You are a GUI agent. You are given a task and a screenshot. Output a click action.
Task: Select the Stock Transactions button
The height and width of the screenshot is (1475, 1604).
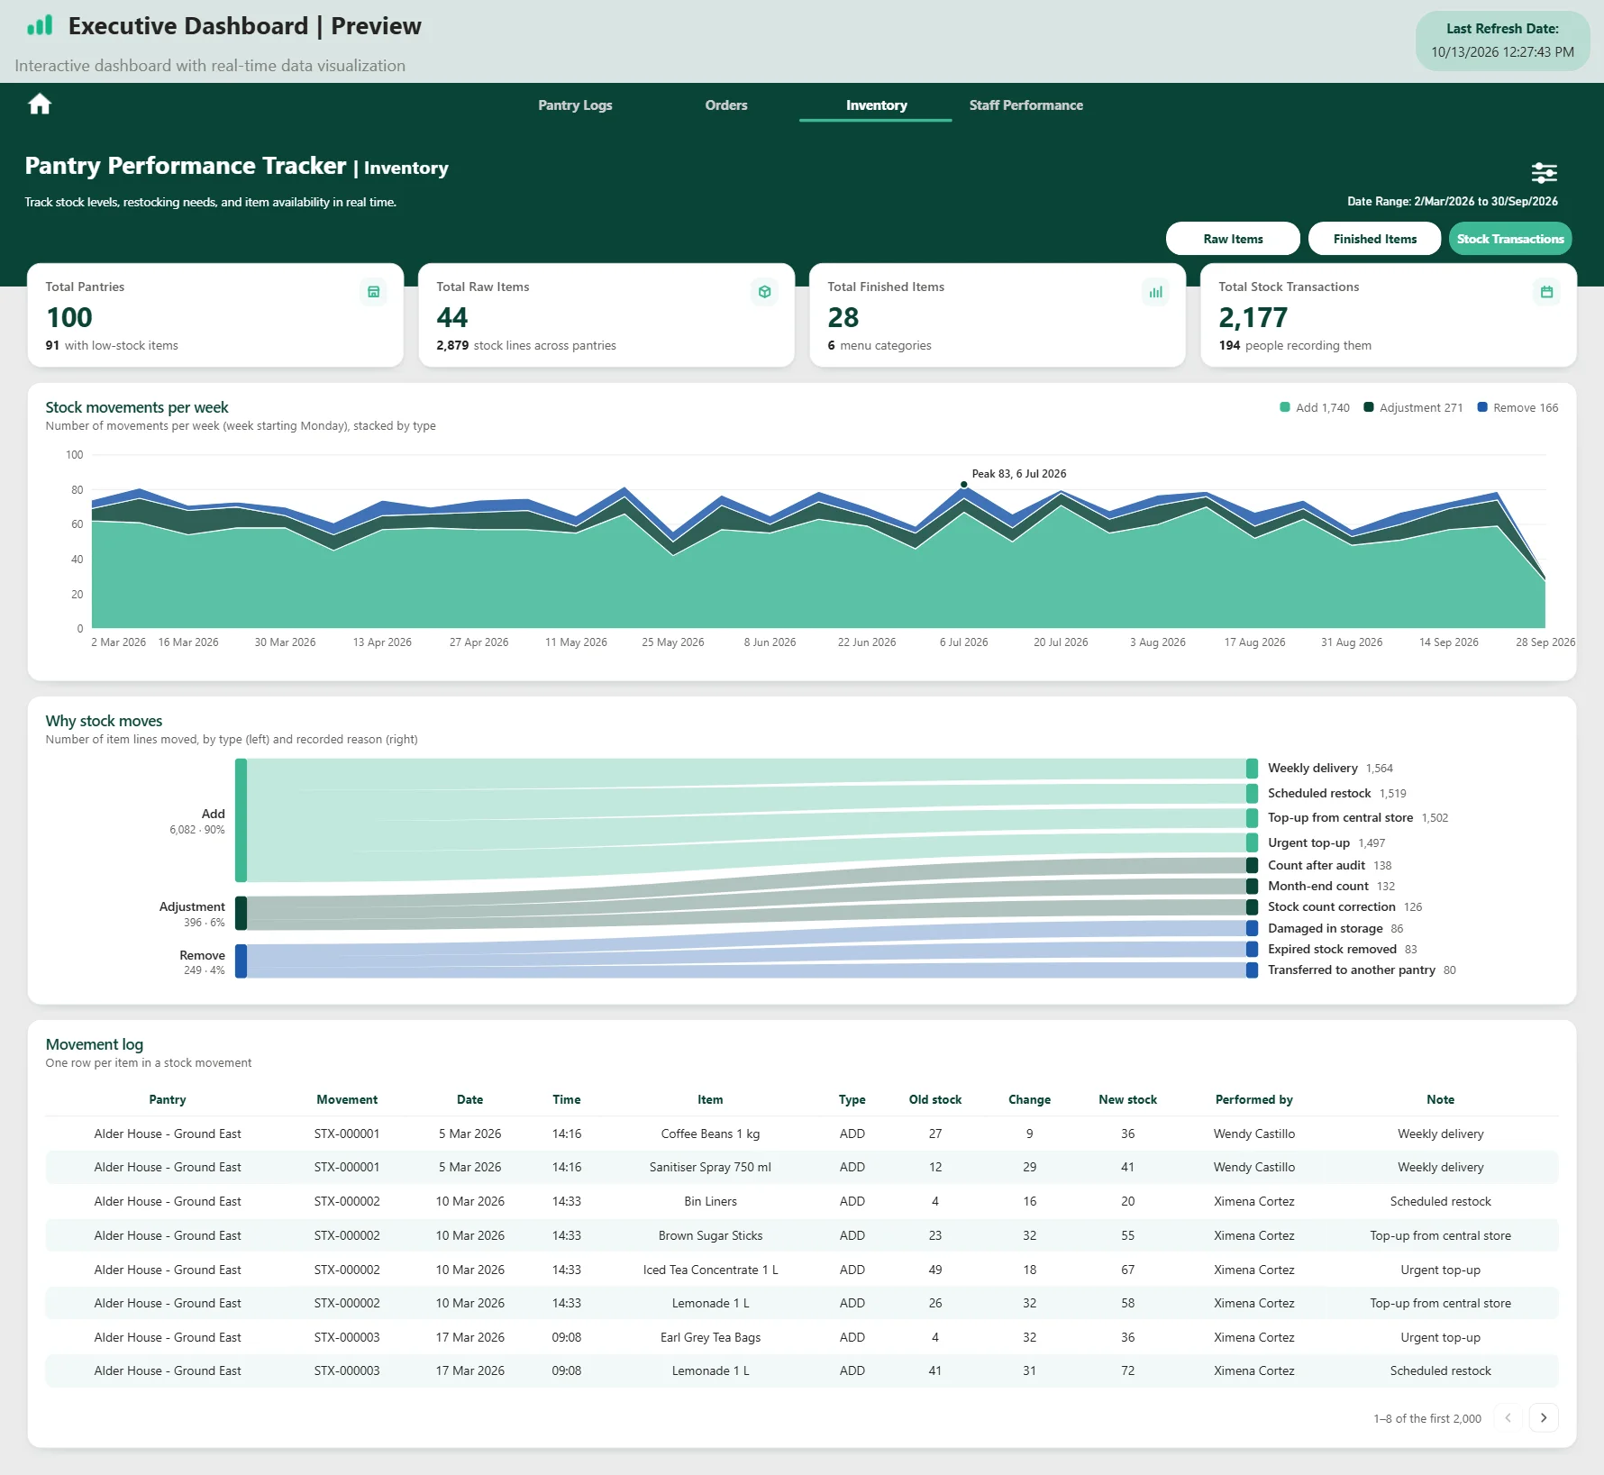point(1510,239)
